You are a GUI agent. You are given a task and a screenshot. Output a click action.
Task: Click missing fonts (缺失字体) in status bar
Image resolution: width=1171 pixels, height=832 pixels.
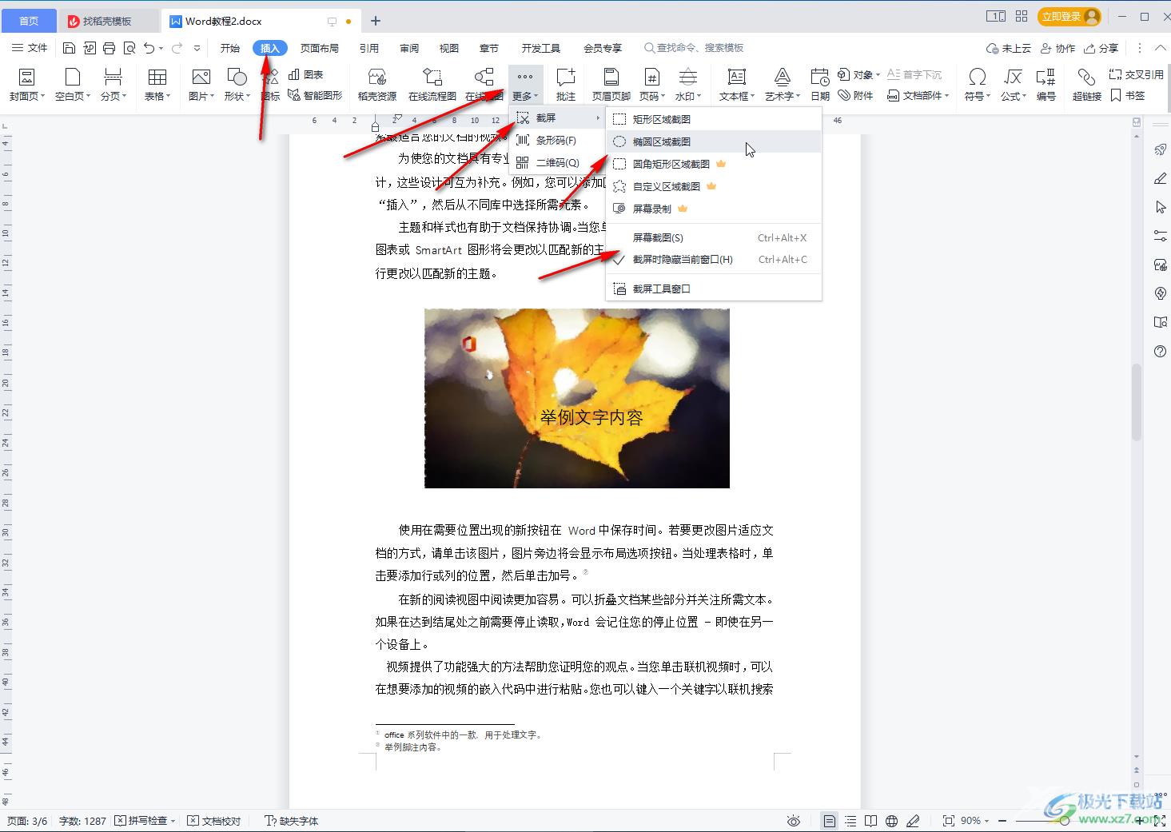(292, 821)
